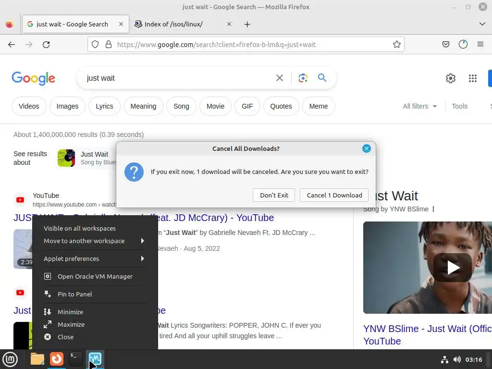Screen dimensions: 492x369
Task: Switch to the Index of /isos/linux/ tab
Action: click(x=183, y=24)
